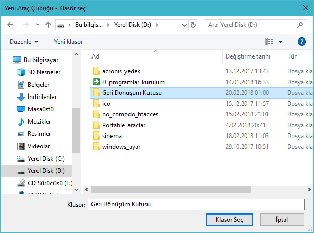Click the D_programlar_kurulum green arrow icon
The width and height of the screenshot is (314, 233).
tap(96, 82)
